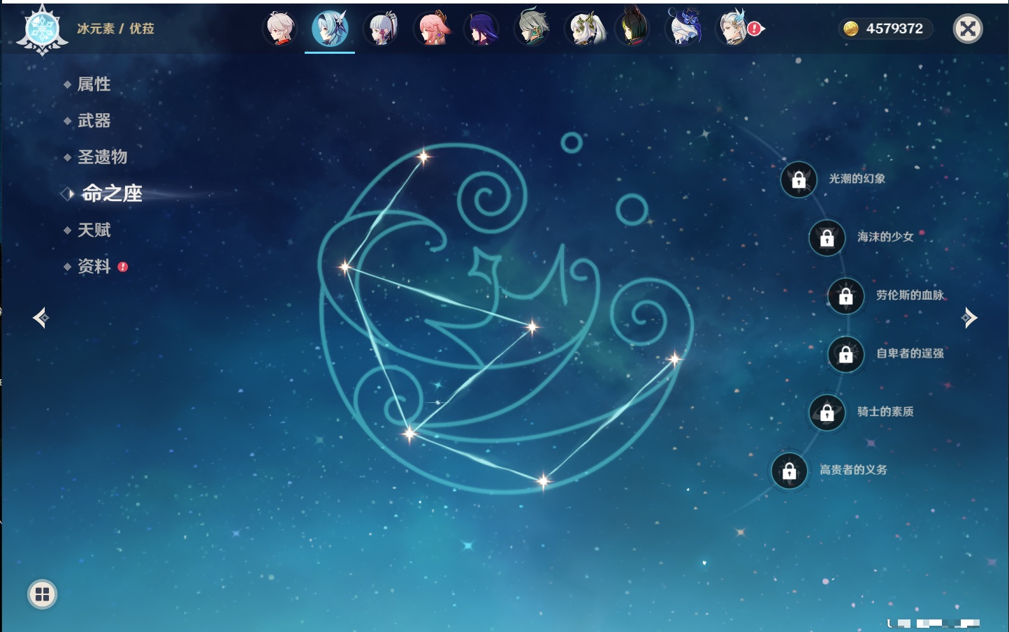This screenshot has height=632, width=1009.
Task: Switch to the 天赋 talents page
Action: coord(94,230)
